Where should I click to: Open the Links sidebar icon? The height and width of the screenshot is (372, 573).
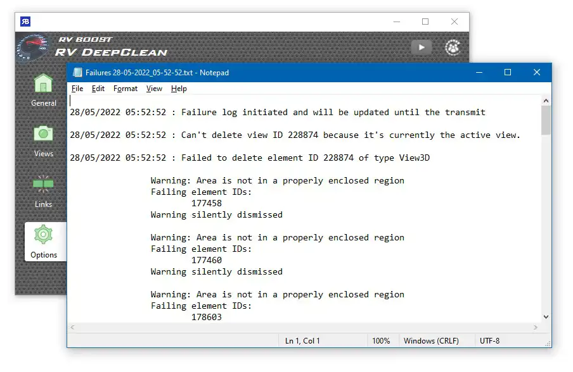[x=43, y=184]
